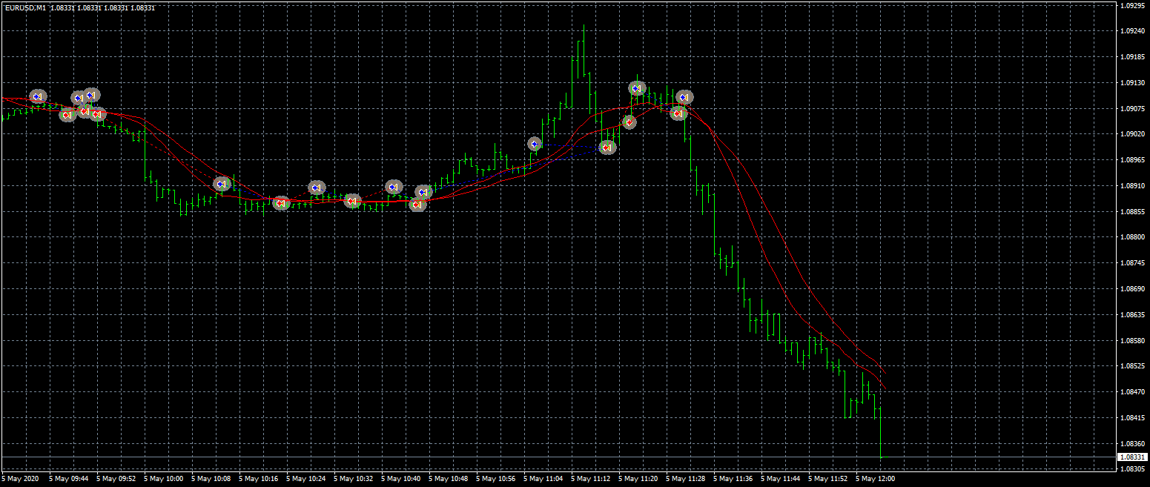Click the 1.09240 price axis label

point(1132,31)
